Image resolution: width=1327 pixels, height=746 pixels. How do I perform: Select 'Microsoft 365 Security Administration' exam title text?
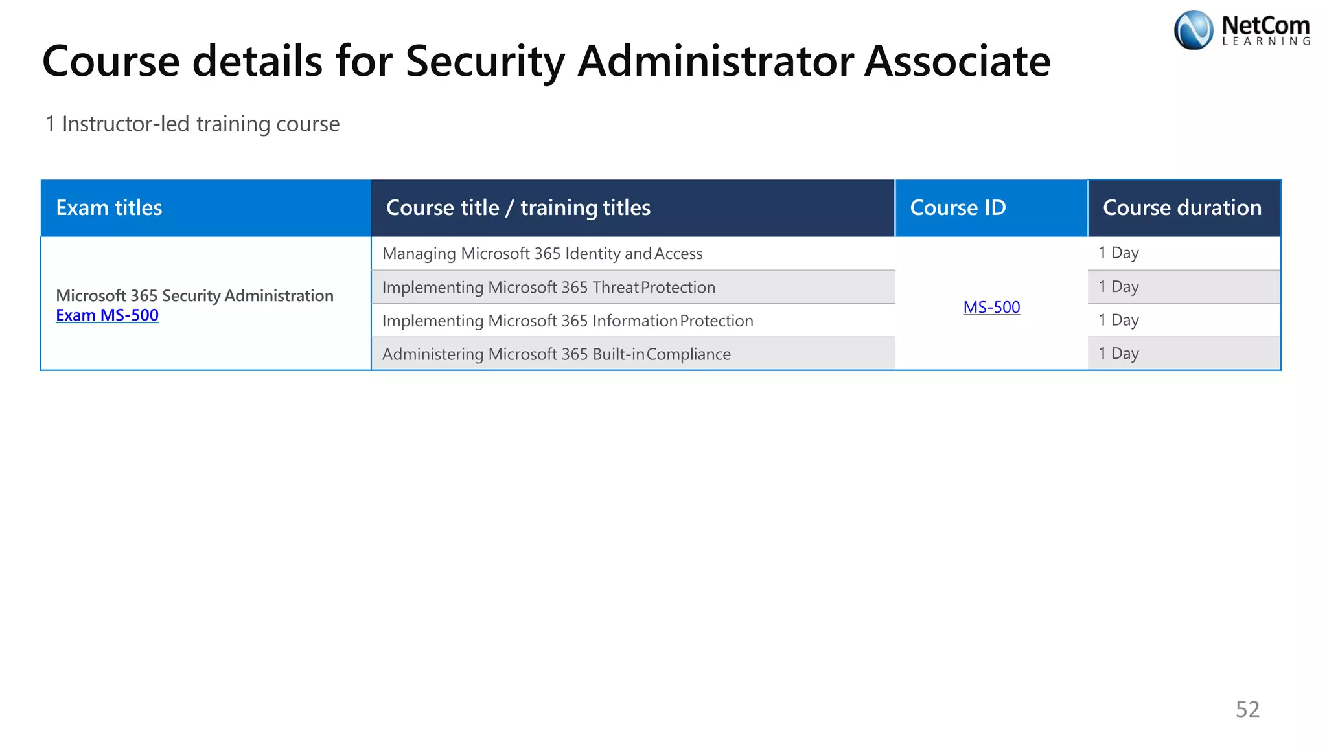pos(194,296)
